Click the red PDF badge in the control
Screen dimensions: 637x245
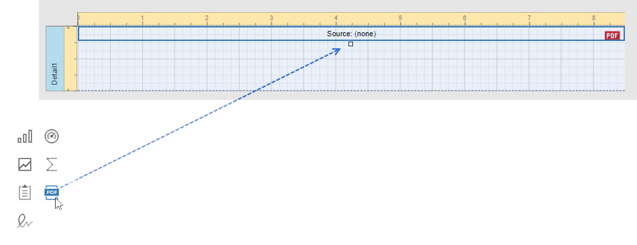612,36
